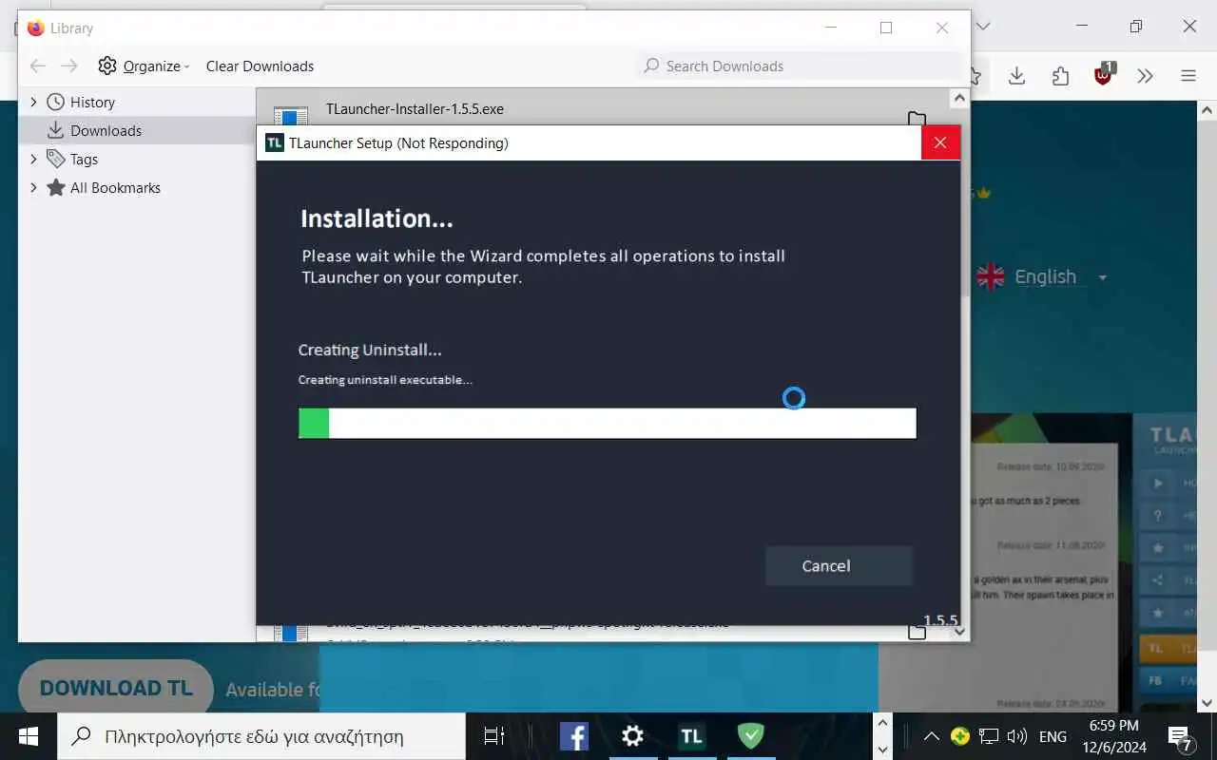
Task: Click the Windows taskbar search box
Action: (x=261, y=736)
